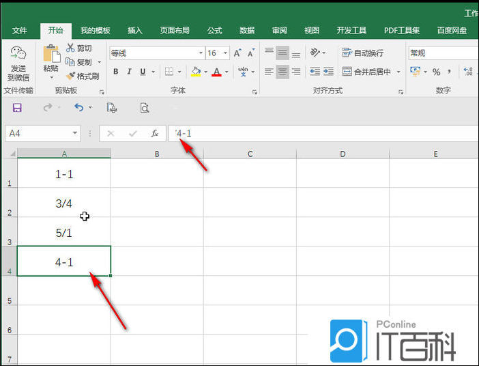Open the underline style dropdown arrow
The width and height of the screenshot is (479, 366).
click(154, 72)
